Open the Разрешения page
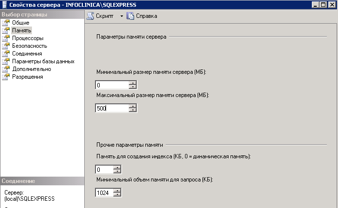This screenshot has height=208, width=338. (28, 77)
